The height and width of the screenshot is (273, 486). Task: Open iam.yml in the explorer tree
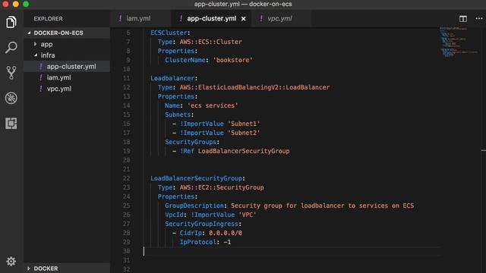coord(59,77)
